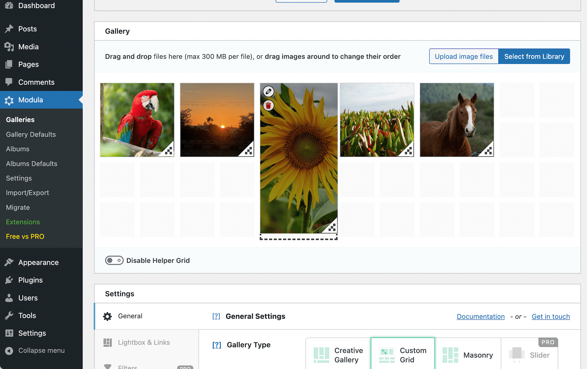This screenshot has width=587, height=369.
Task: Open the Documentation link
Action: [480, 316]
